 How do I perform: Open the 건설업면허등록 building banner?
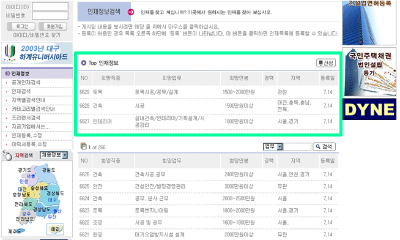pyautogui.click(x=369, y=23)
